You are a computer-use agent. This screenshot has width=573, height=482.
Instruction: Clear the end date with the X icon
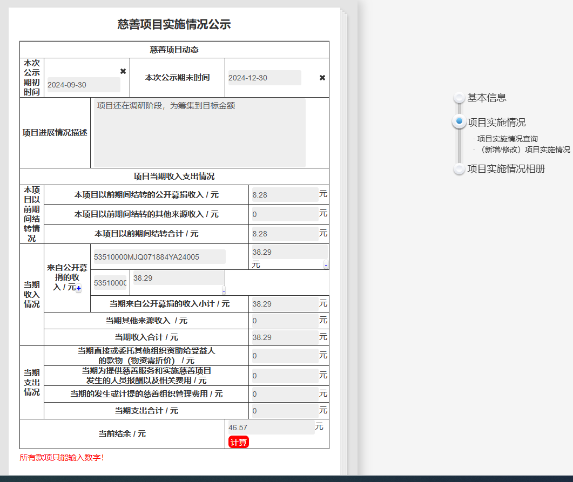tap(322, 78)
